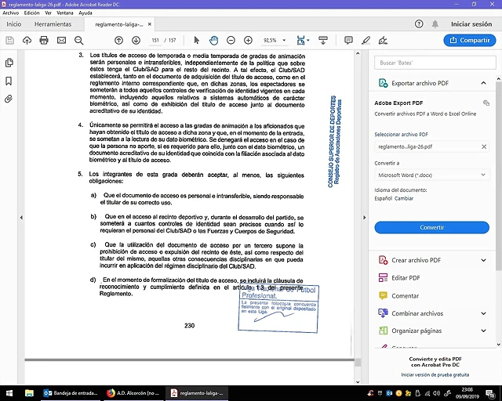502x401 pixels.
Task: Open the Ayuda menu
Action: coord(85,13)
